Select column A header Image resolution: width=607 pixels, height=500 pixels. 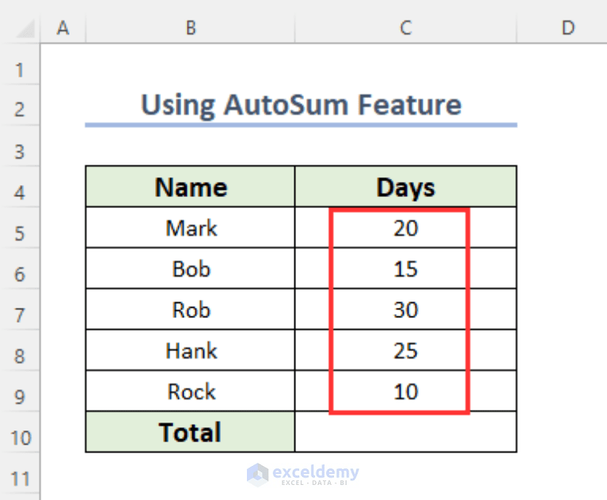(x=63, y=28)
